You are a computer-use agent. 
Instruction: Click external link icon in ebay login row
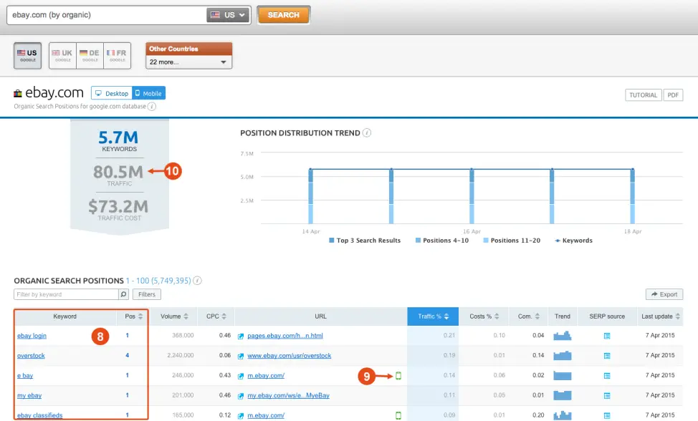[241, 336]
